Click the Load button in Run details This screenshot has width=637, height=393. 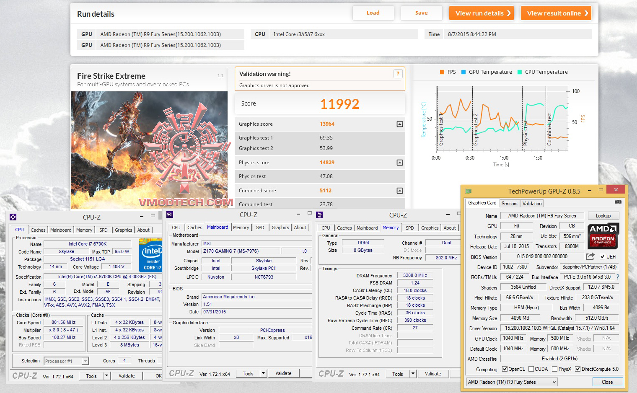click(373, 13)
